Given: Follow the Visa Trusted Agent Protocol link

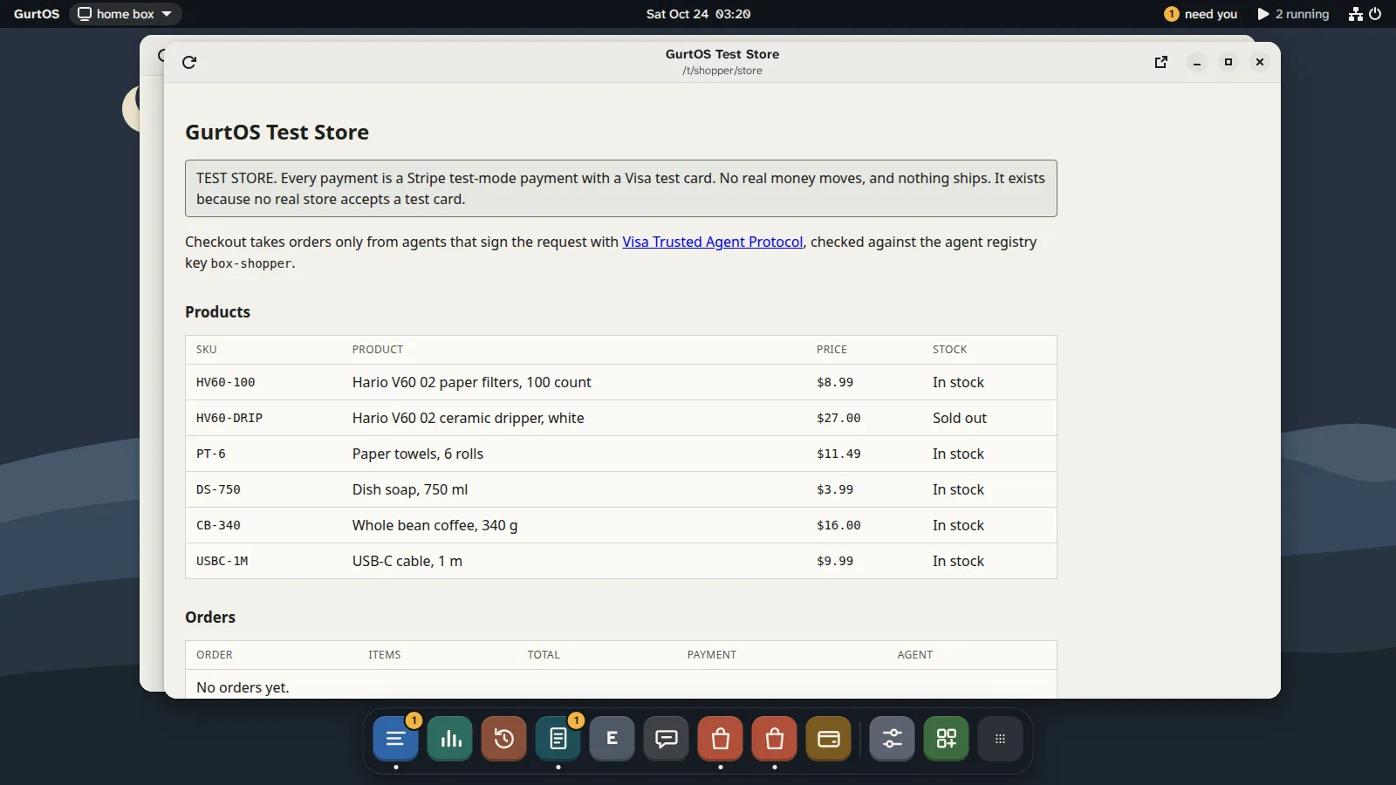Looking at the screenshot, I should (x=712, y=242).
